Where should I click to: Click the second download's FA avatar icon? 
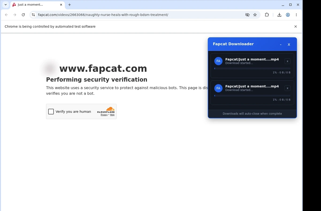click(x=218, y=88)
